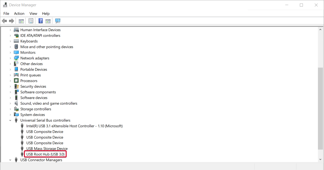Image resolution: width=324 pixels, height=170 pixels.
Task: Click the USB Mass Storage Device icon
Action: pyautogui.click(x=22, y=149)
